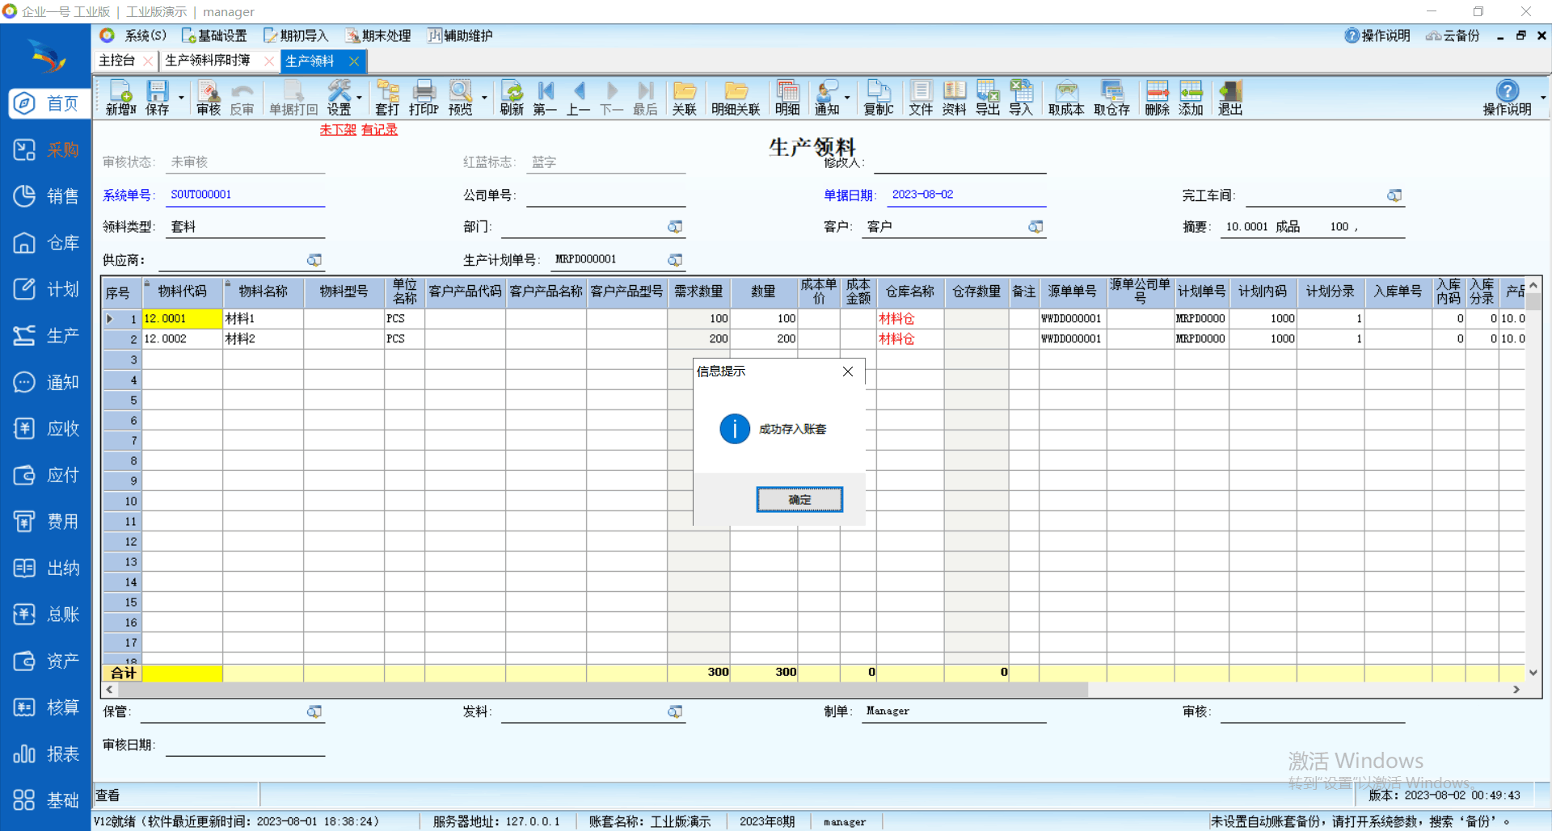The image size is (1552, 831).
Task: Open 云备份 in the top right
Action: click(1453, 36)
